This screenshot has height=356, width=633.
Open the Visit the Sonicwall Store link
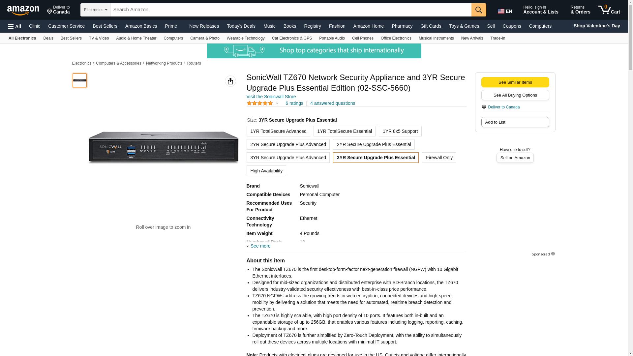coord(271,97)
